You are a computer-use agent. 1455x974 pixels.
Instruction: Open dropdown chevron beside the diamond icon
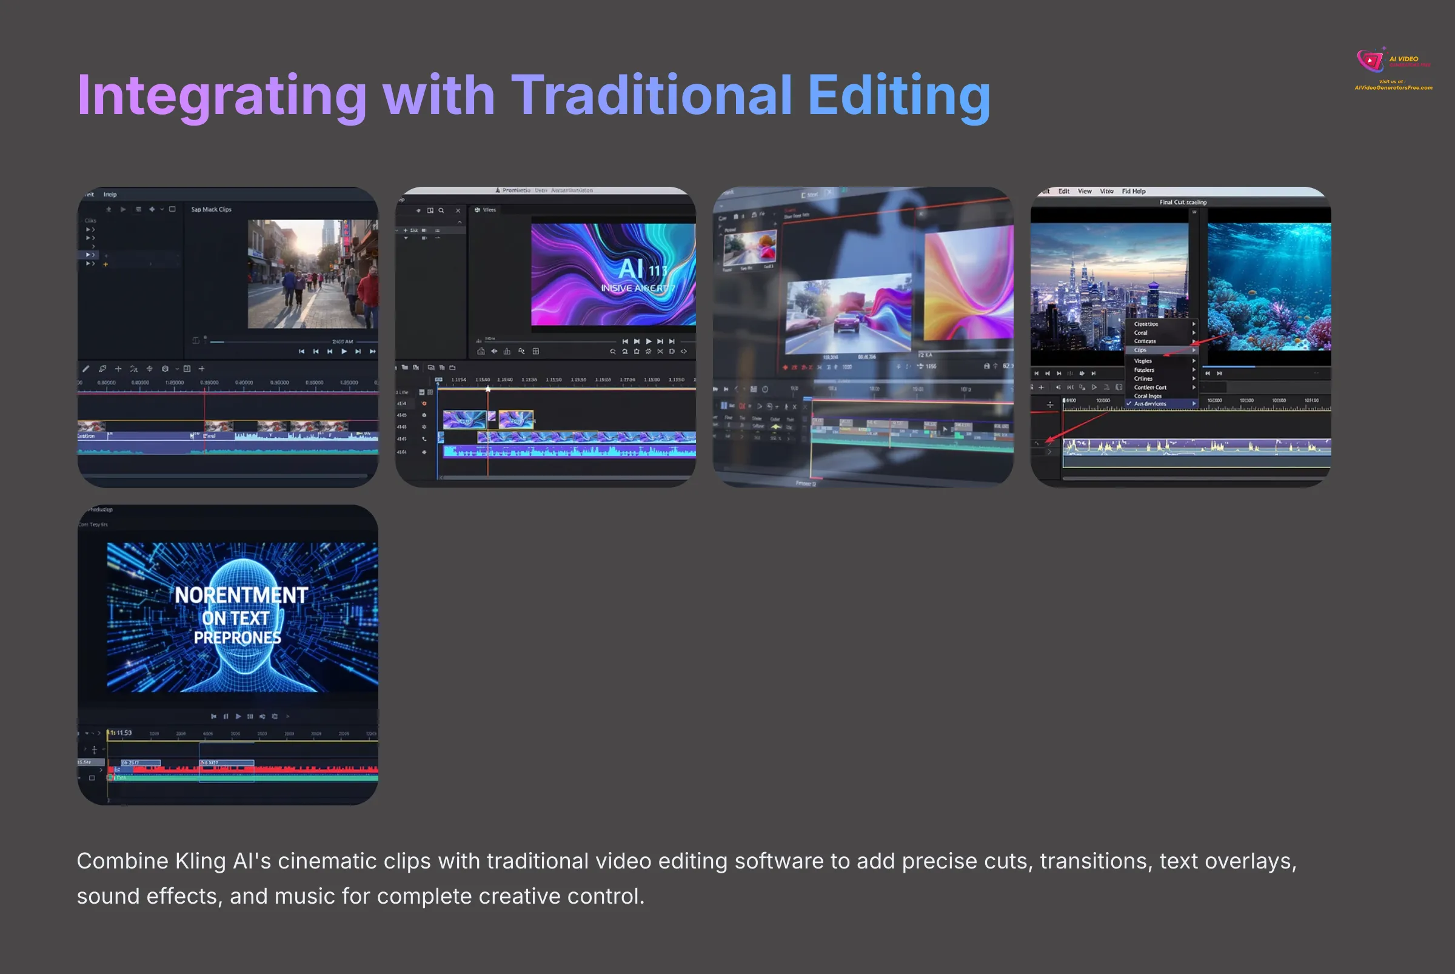(x=162, y=209)
